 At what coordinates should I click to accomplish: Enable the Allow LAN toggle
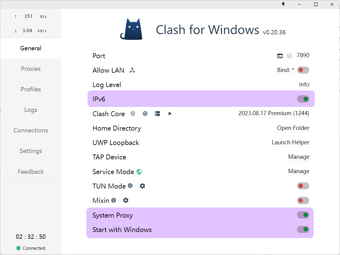[x=303, y=70]
